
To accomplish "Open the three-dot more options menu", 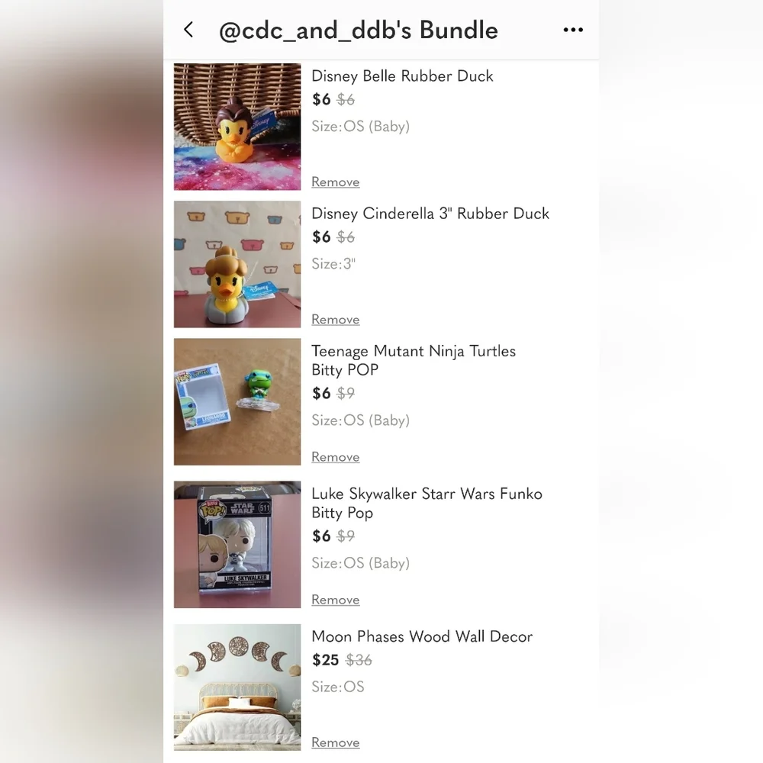I will pyautogui.click(x=573, y=30).
